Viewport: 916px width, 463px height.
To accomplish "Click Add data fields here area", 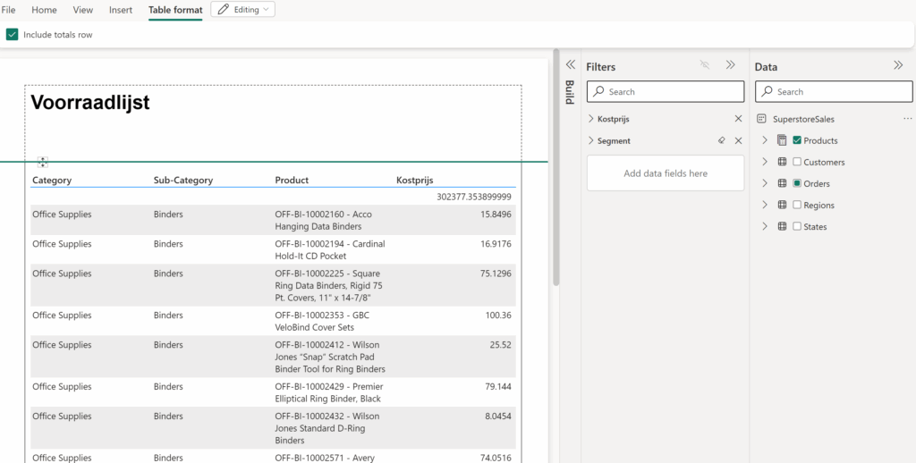I will coord(665,173).
